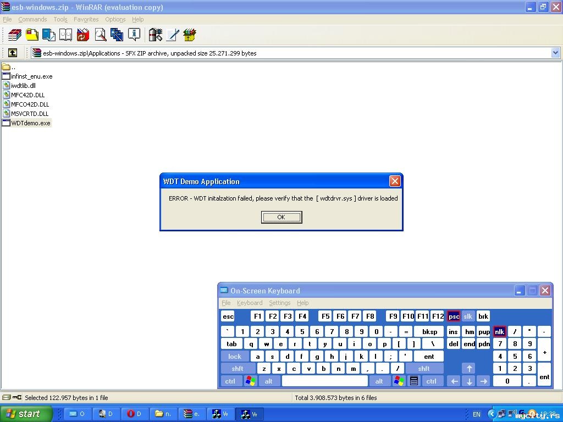This screenshot has width=563, height=422.
Task: Toggle the slk scroll lock key
Action: pyautogui.click(x=468, y=316)
